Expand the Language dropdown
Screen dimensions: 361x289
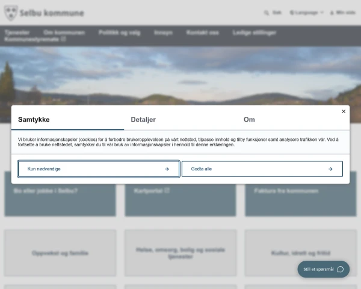[306, 13]
